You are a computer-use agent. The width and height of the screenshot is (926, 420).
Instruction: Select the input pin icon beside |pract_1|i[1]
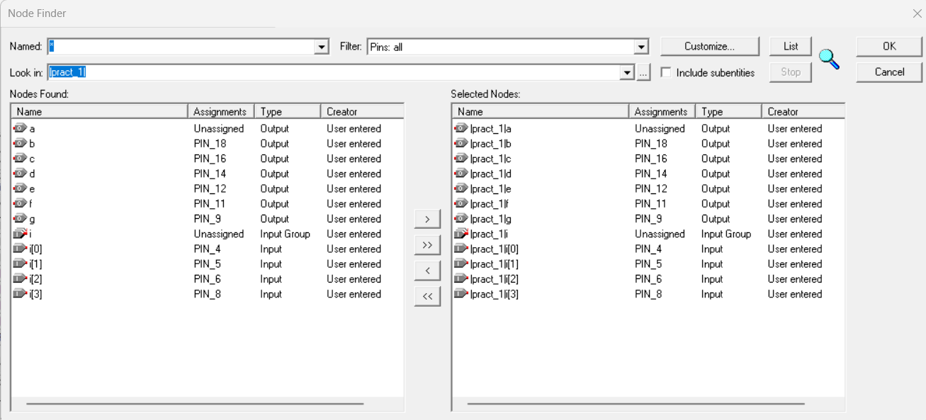pos(461,264)
